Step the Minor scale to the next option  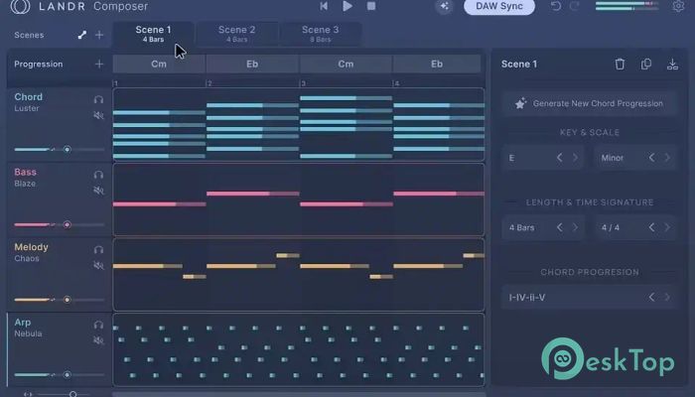pos(667,158)
